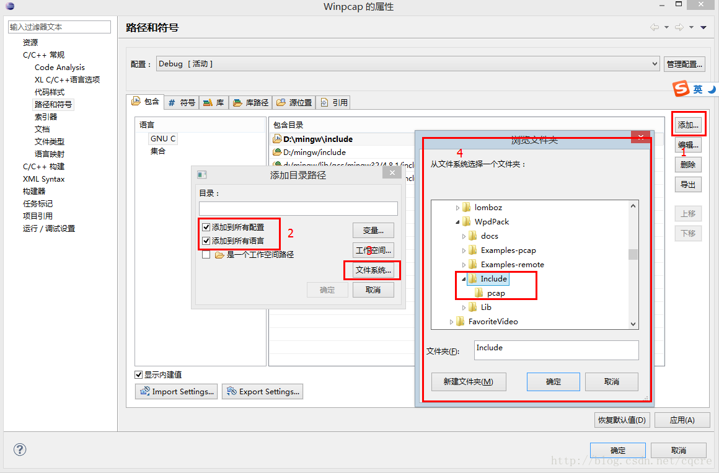This screenshot has height=473, width=719.
Task: Enable 是一个工作空间路径 checkbox
Action: tap(206, 255)
